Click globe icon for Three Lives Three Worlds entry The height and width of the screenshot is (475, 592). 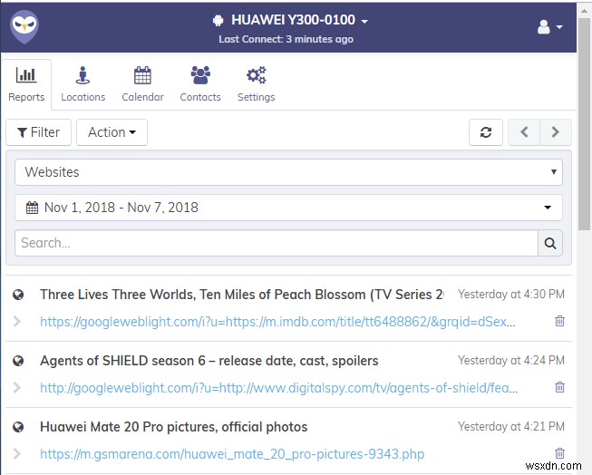[18, 295]
